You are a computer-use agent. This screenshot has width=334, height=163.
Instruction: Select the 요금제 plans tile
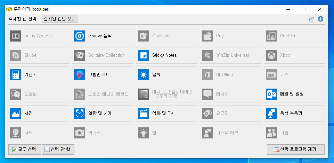click(x=230, y=114)
